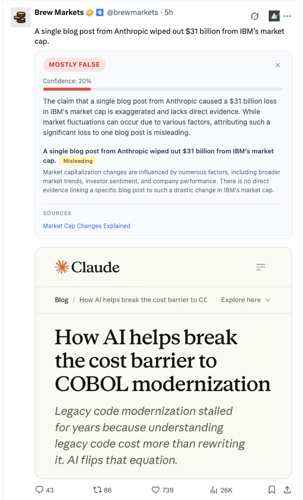Click the Claude logo in the preview
Screen dimensions: 303x500
[87, 267]
